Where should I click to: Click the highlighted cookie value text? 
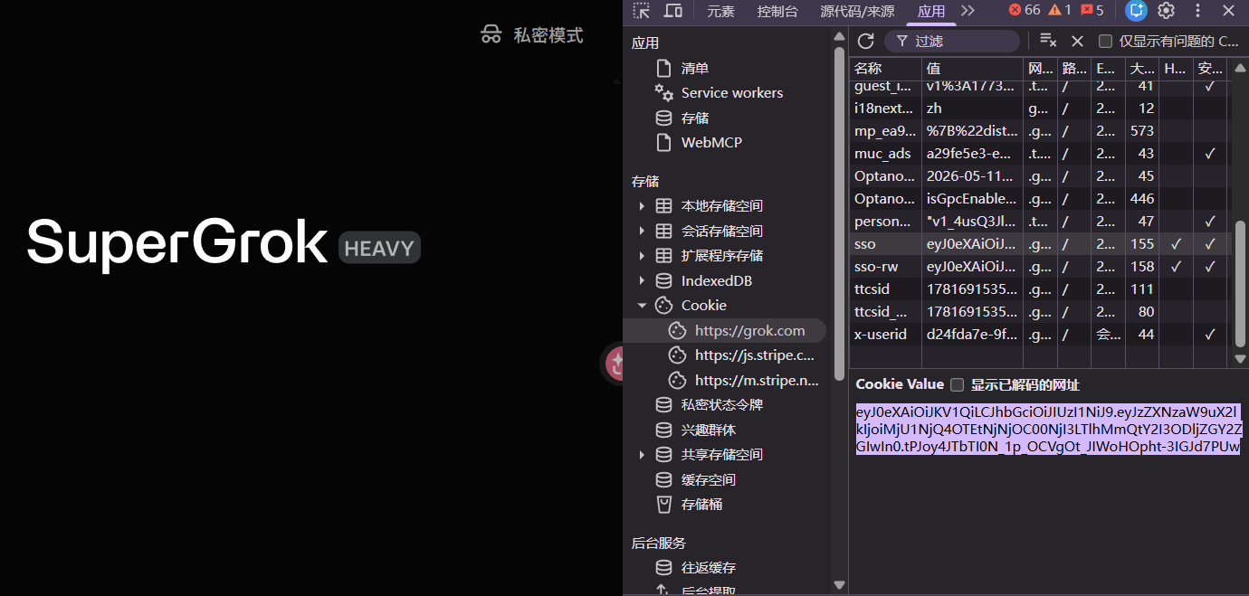point(1049,430)
